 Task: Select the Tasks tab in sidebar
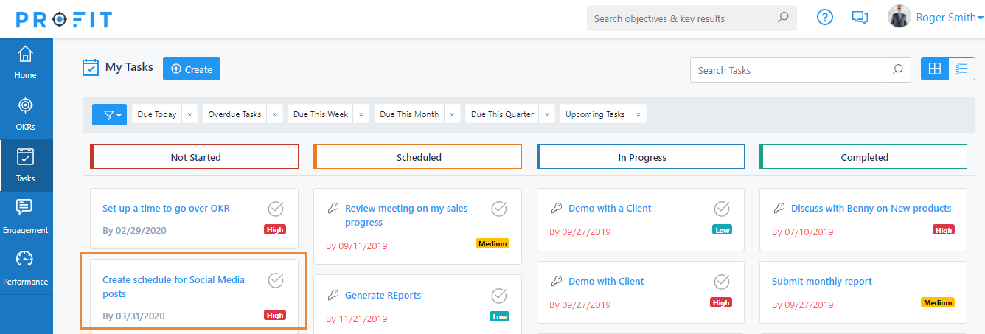tap(26, 166)
